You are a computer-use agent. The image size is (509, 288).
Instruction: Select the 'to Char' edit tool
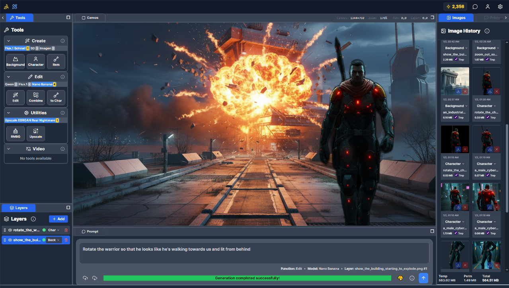(x=56, y=97)
